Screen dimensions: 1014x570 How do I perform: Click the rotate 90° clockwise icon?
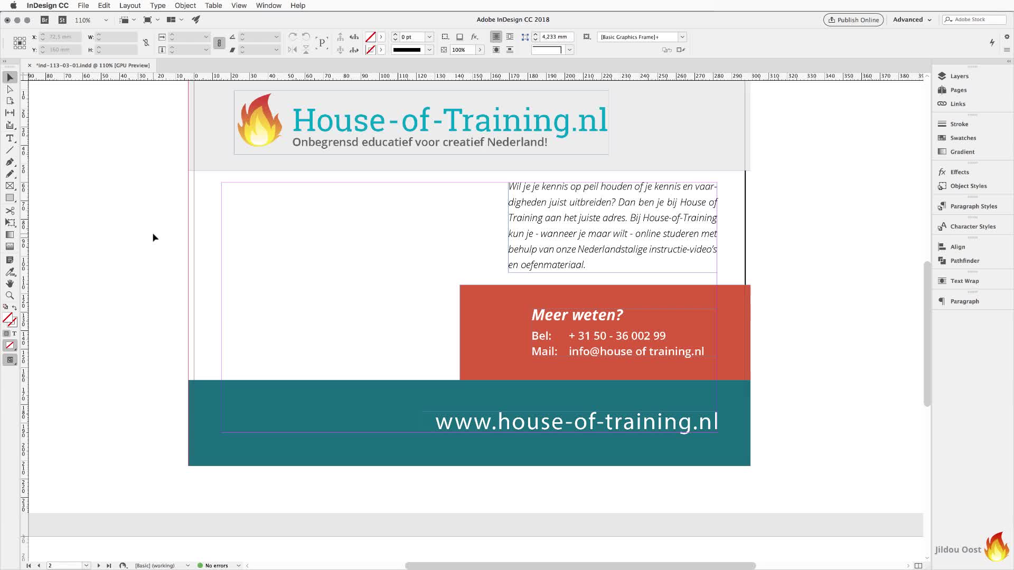pyautogui.click(x=293, y=37)
